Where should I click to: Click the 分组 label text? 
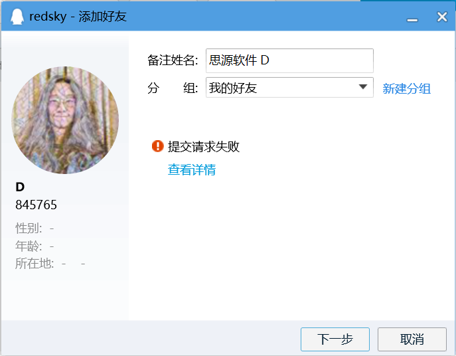click(173, 88)
